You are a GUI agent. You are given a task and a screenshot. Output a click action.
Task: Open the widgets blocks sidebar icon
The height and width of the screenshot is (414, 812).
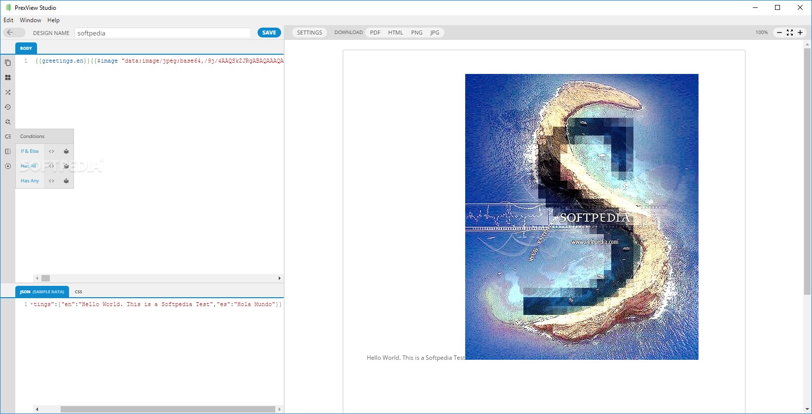click(8, 77)
